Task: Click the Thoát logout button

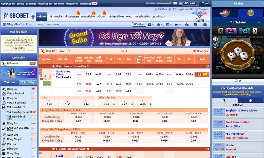Action: 205,3
